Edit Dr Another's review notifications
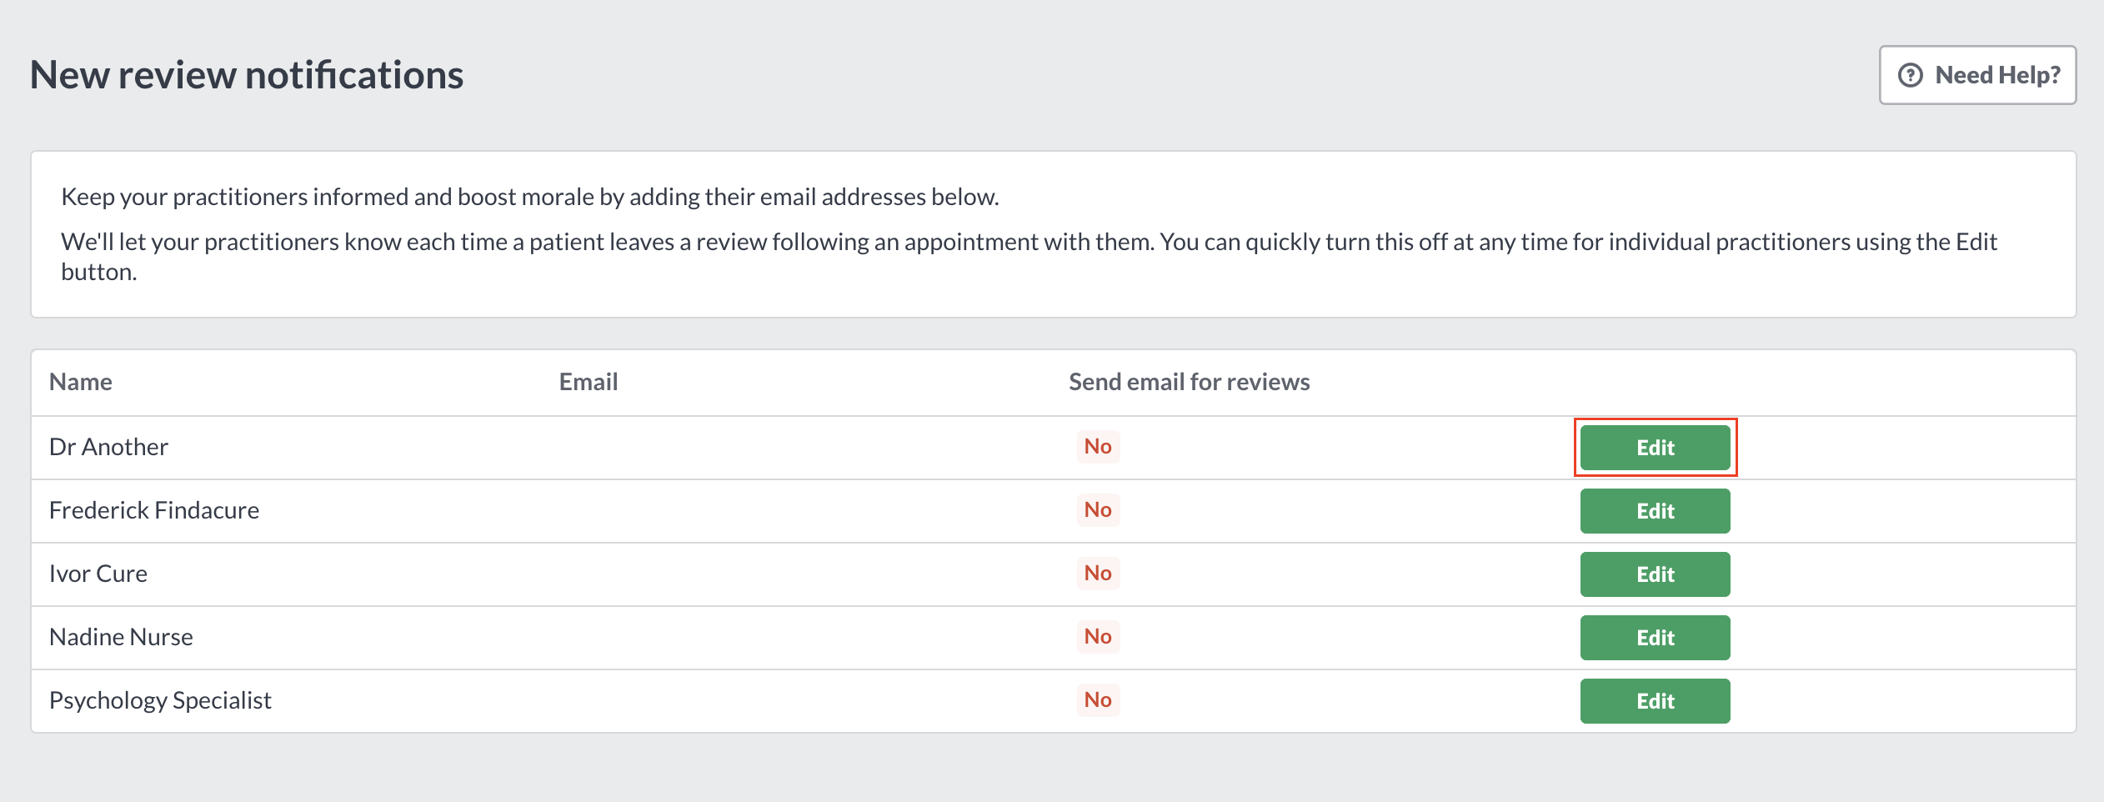Viewport: 2104px width, 802px height. click(x=1655, y=448)
